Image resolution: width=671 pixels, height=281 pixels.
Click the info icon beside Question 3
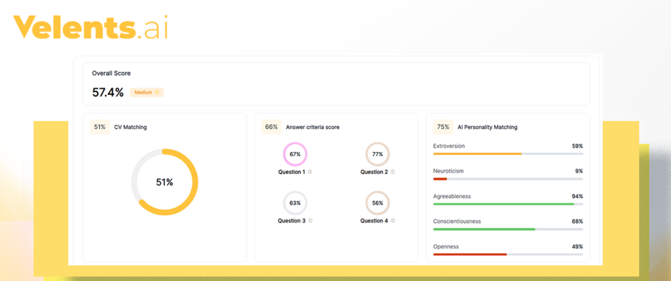[310, 221]
